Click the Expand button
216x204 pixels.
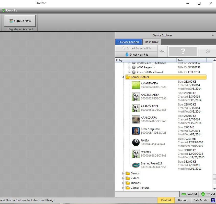coord(207,194)
